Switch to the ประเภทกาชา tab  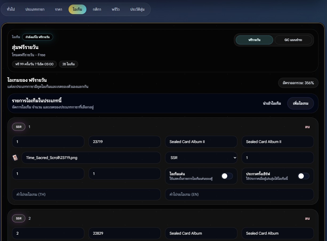click(x=35, y=9)
